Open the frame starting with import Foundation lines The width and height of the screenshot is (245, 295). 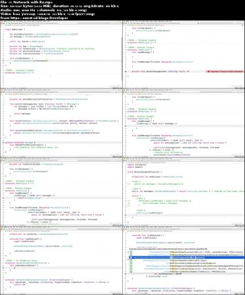(184, 192)
